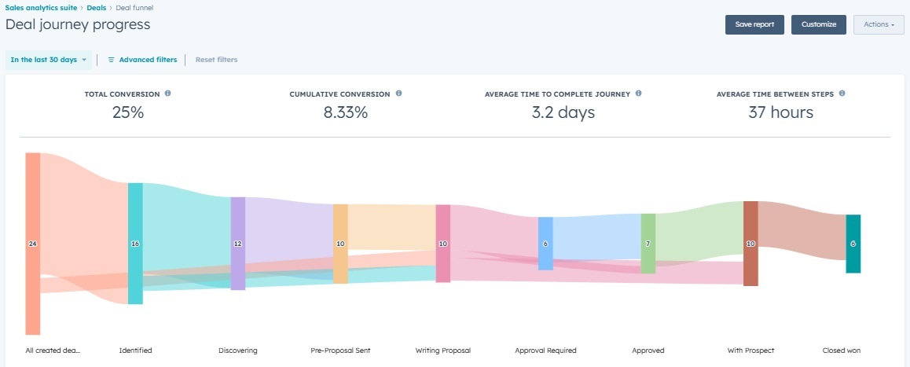Click the blue Approval Required bar
This screenshot has width=910, height=367.
(545, 244)
